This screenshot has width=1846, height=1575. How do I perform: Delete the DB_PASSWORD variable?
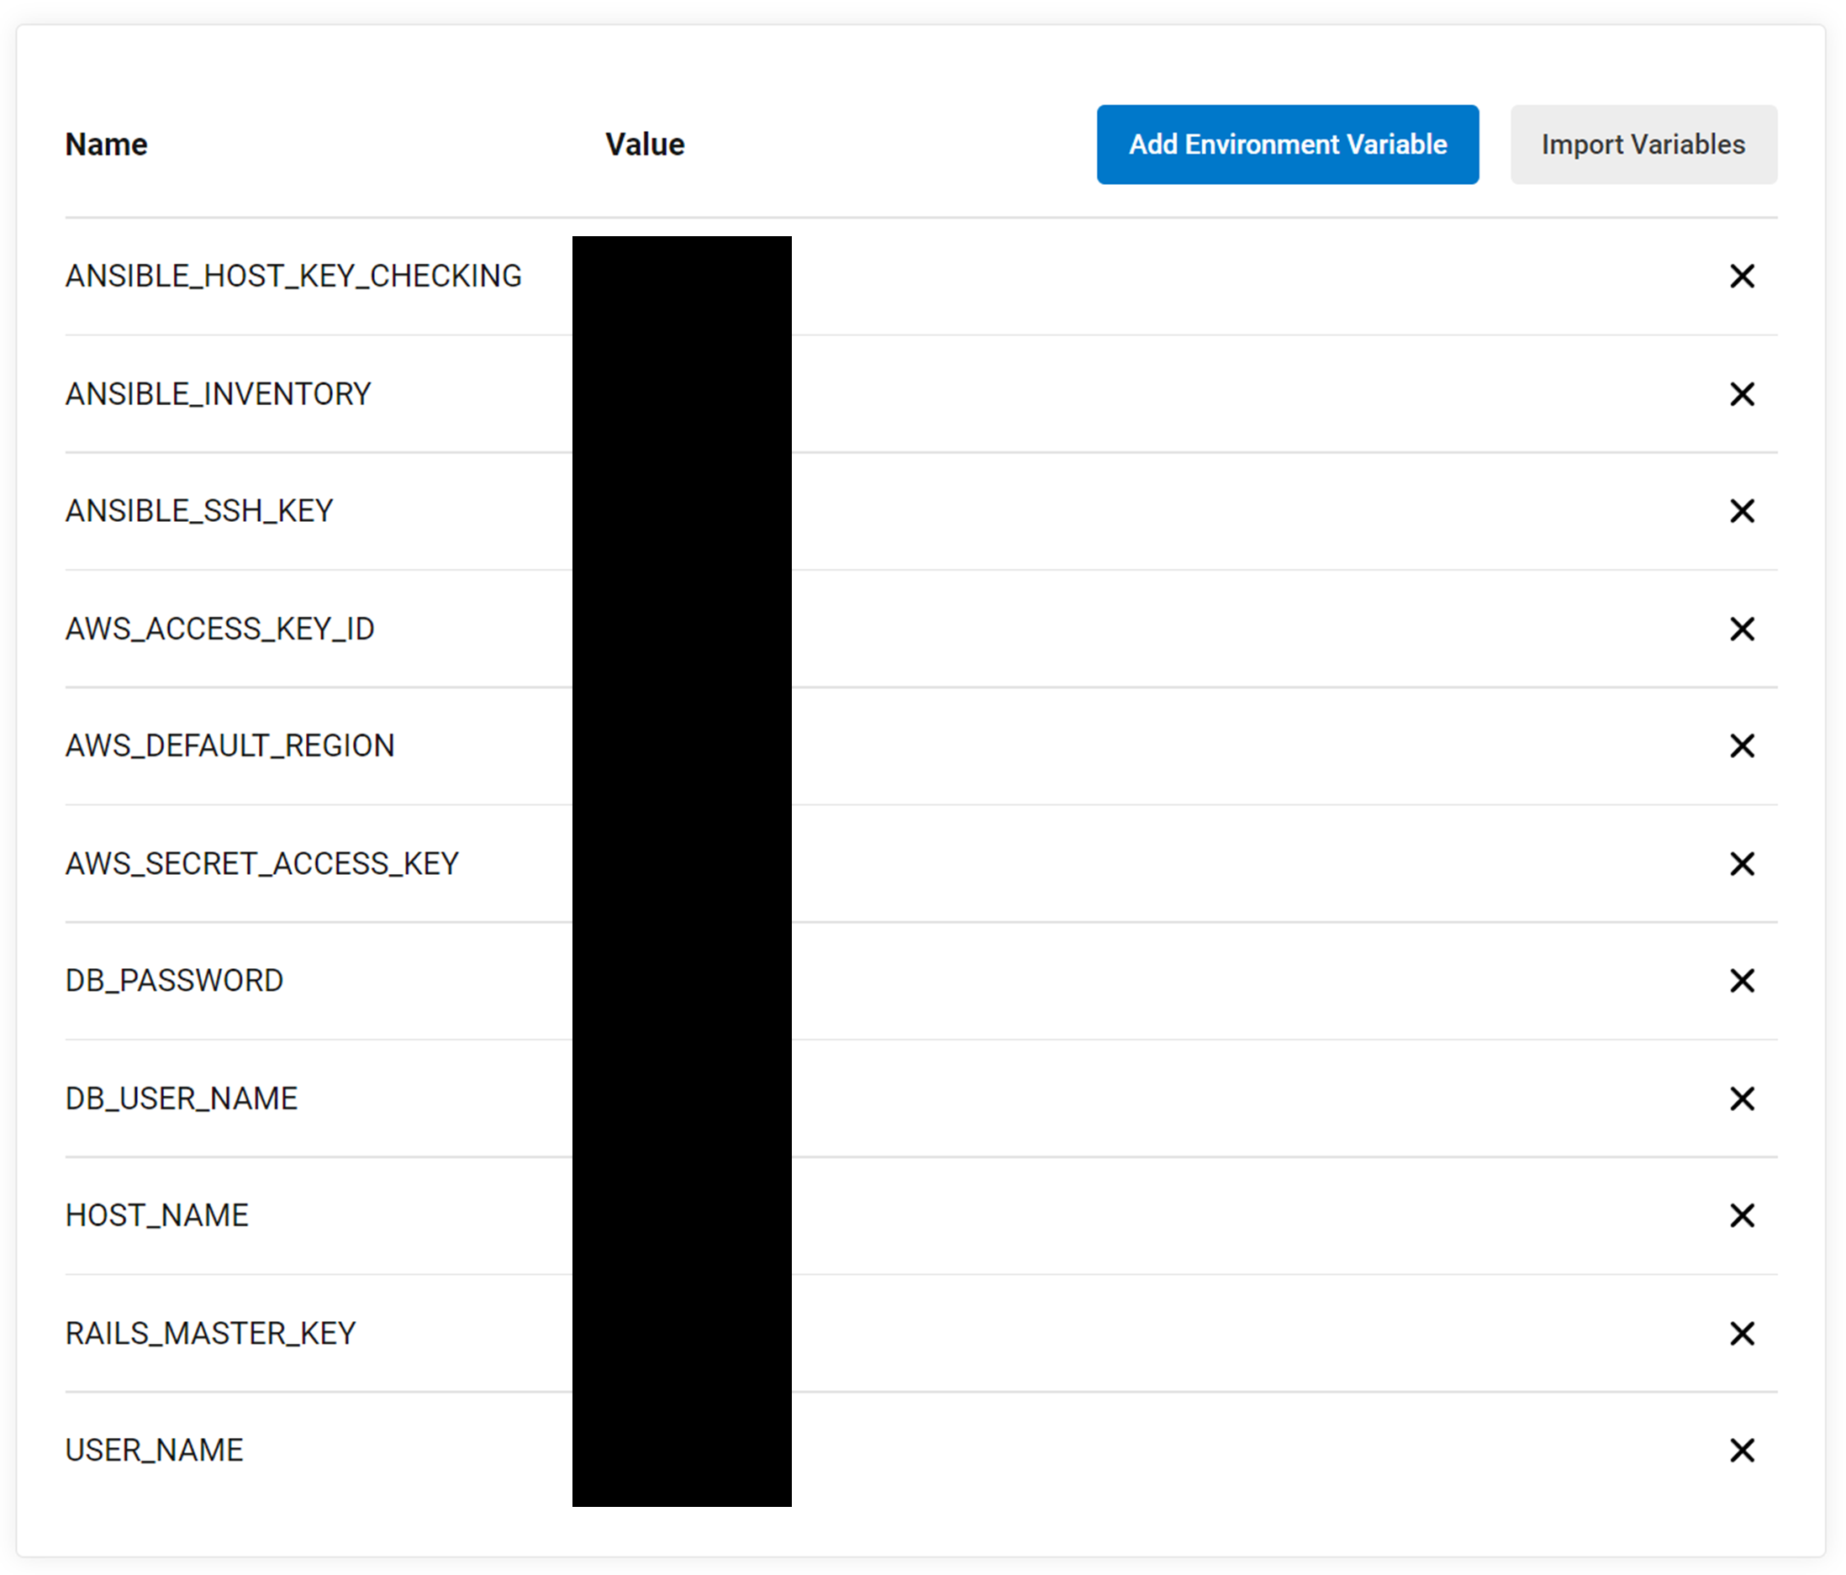pos(1741,981)
